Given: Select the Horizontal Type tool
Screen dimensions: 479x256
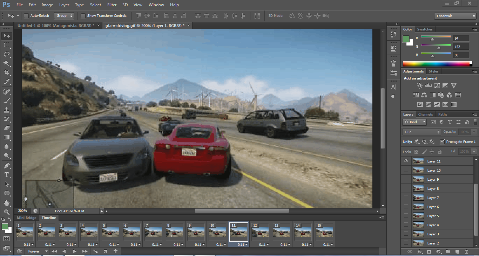Looking at the screenshot, I should [x=7, y=174].
